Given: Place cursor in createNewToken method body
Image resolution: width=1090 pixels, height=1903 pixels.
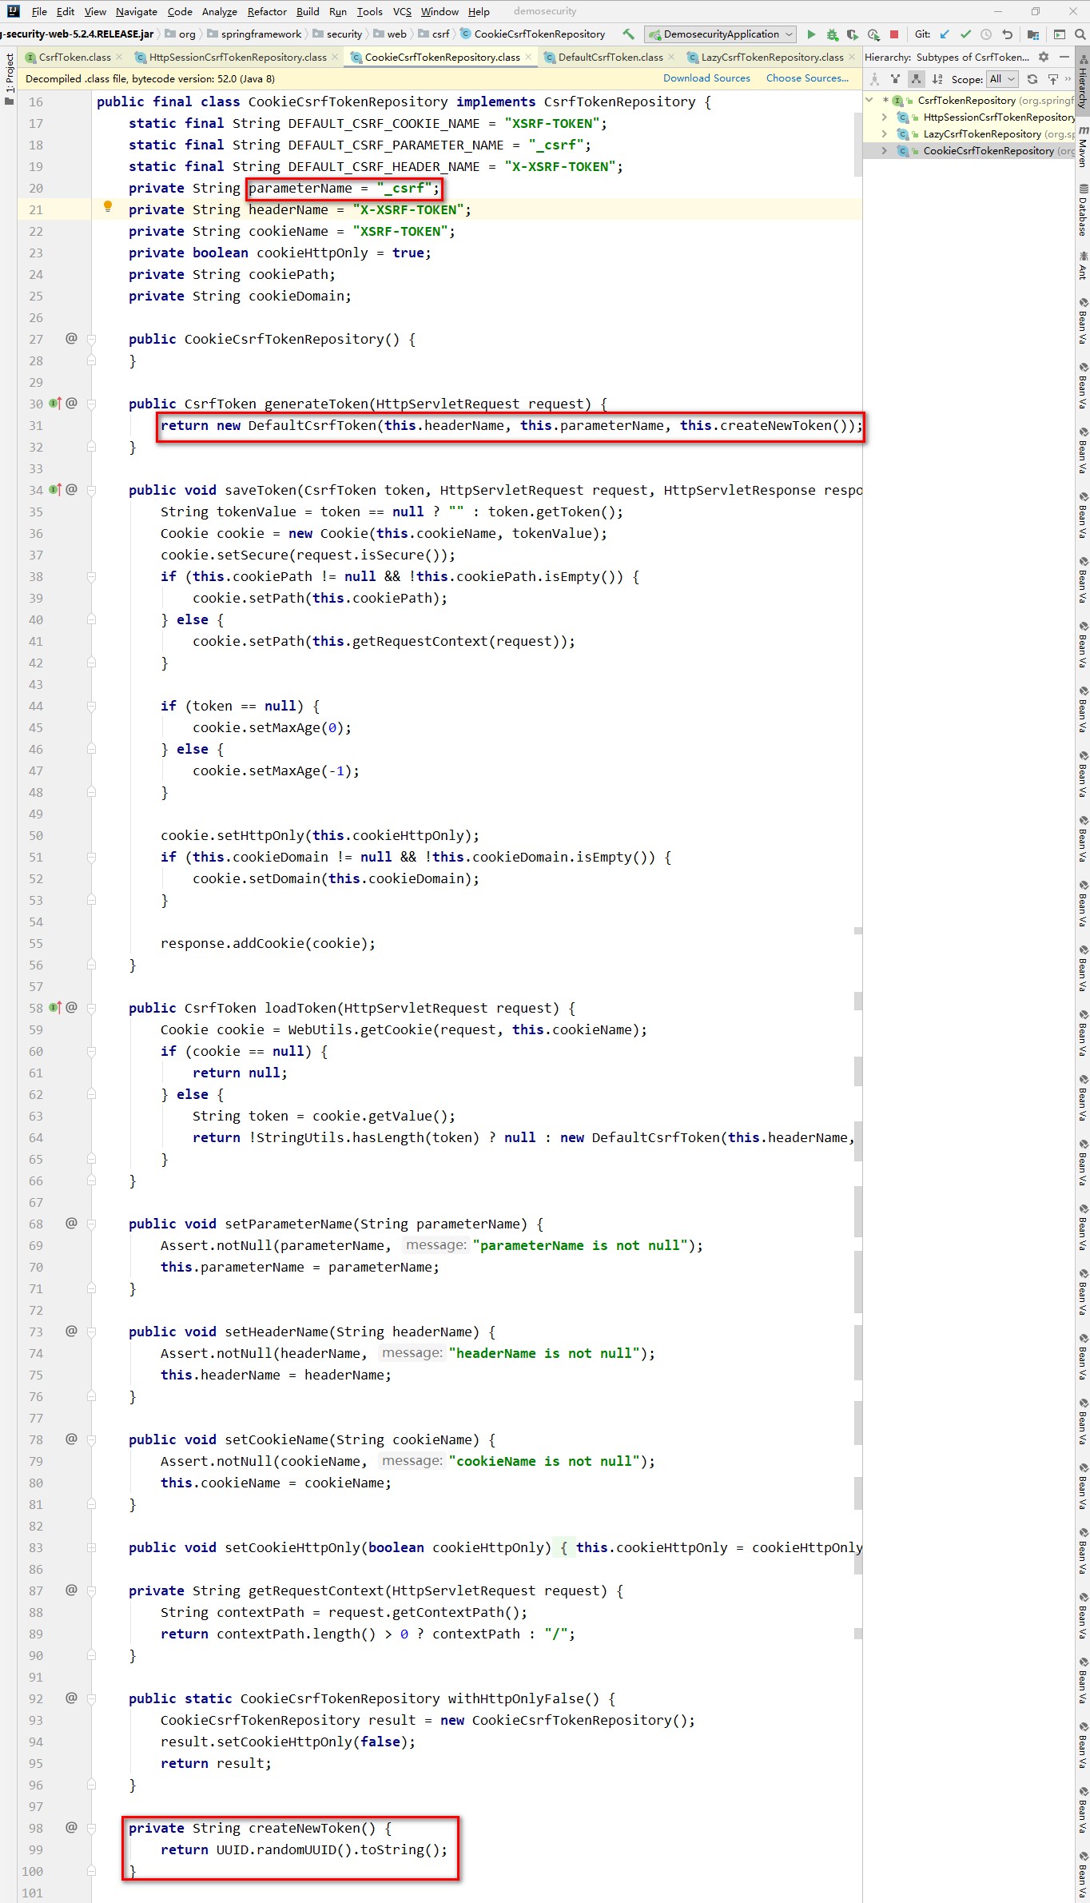Looking at the screenshot, I should pyautogui.click(x=304, y=1850).
